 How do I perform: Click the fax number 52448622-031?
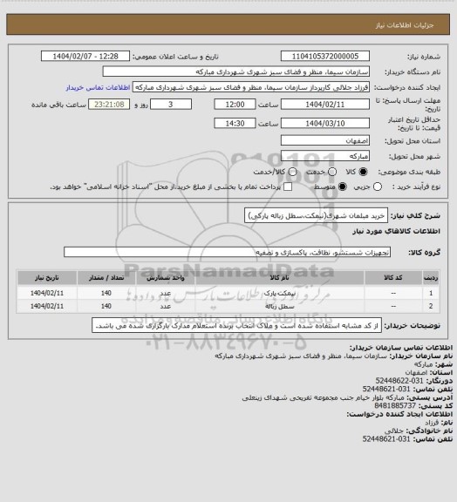click(x=399, y=381)
